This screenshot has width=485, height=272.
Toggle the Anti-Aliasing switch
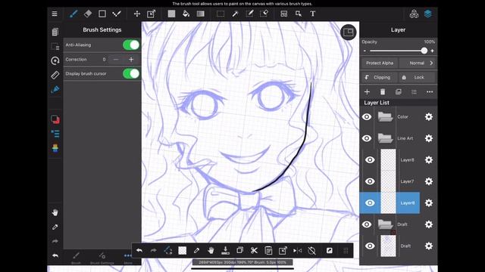coord(131,45)
